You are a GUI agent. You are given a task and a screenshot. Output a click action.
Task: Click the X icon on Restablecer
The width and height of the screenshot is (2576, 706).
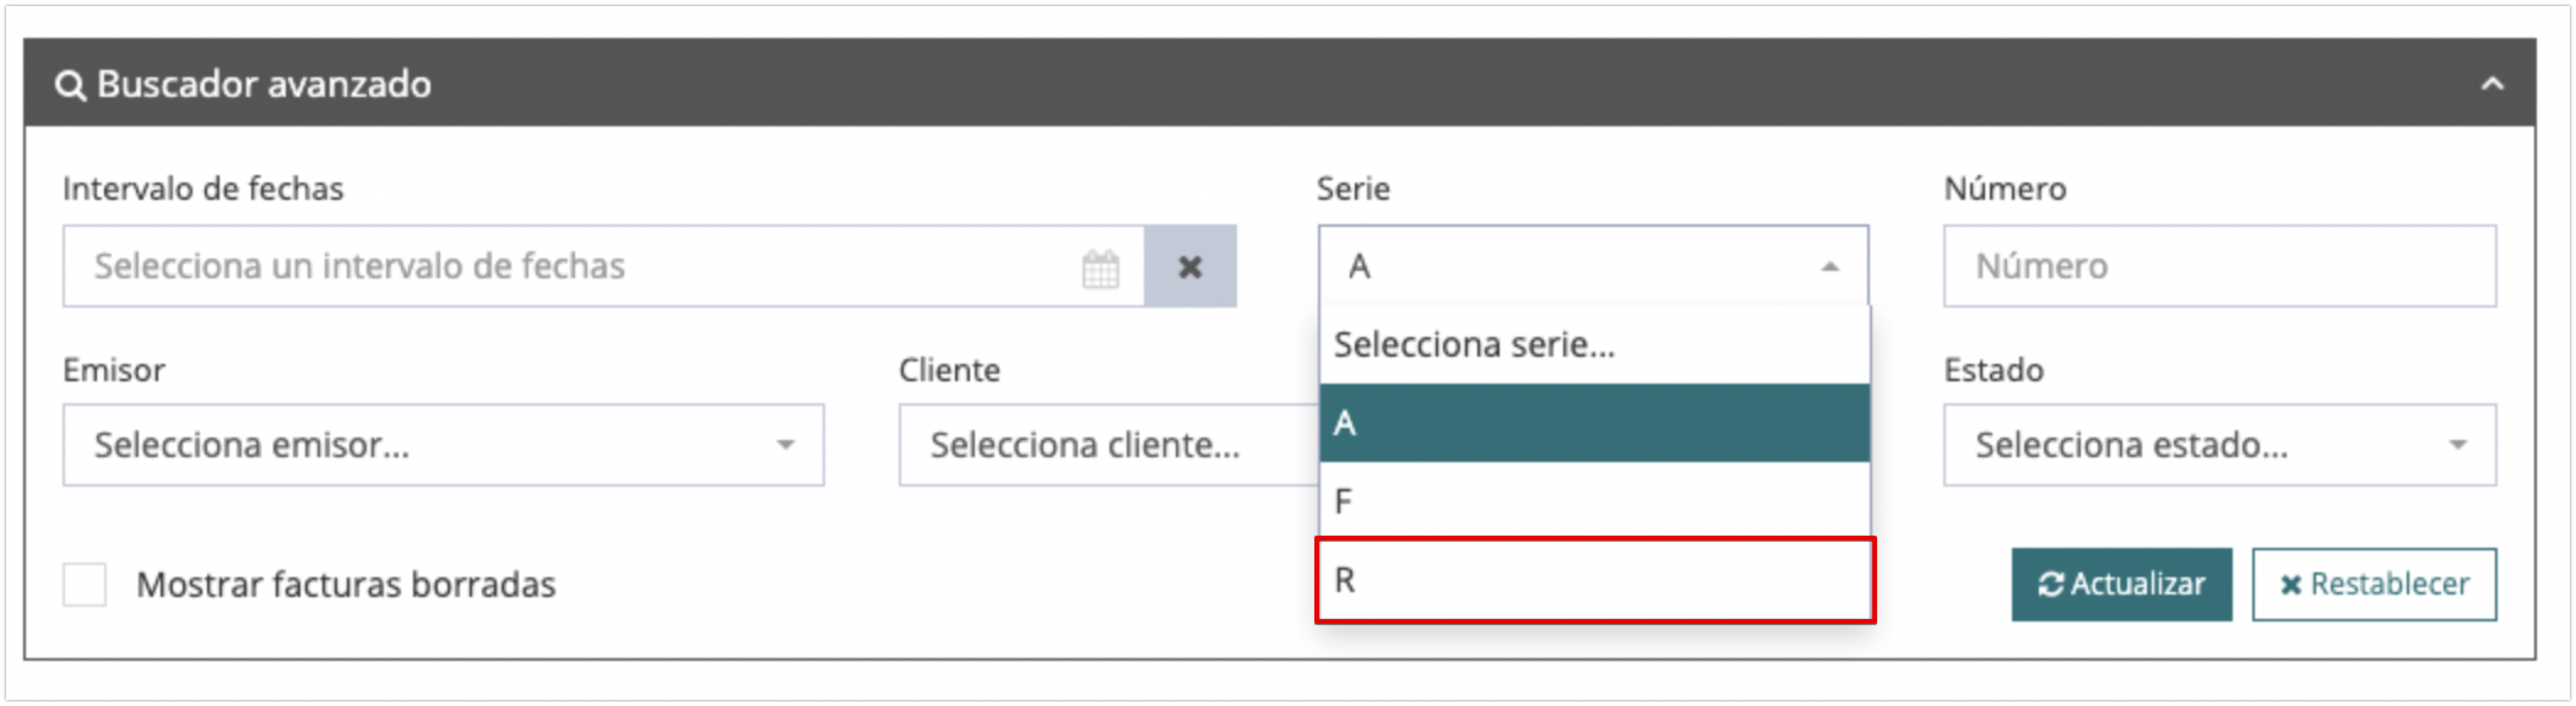[2290, 585]
